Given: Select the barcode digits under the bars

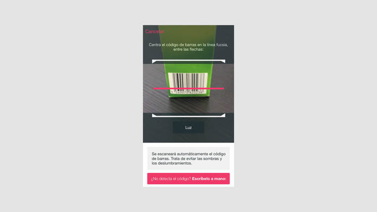Looking at the screenshot, I should [x=188, y=92].
